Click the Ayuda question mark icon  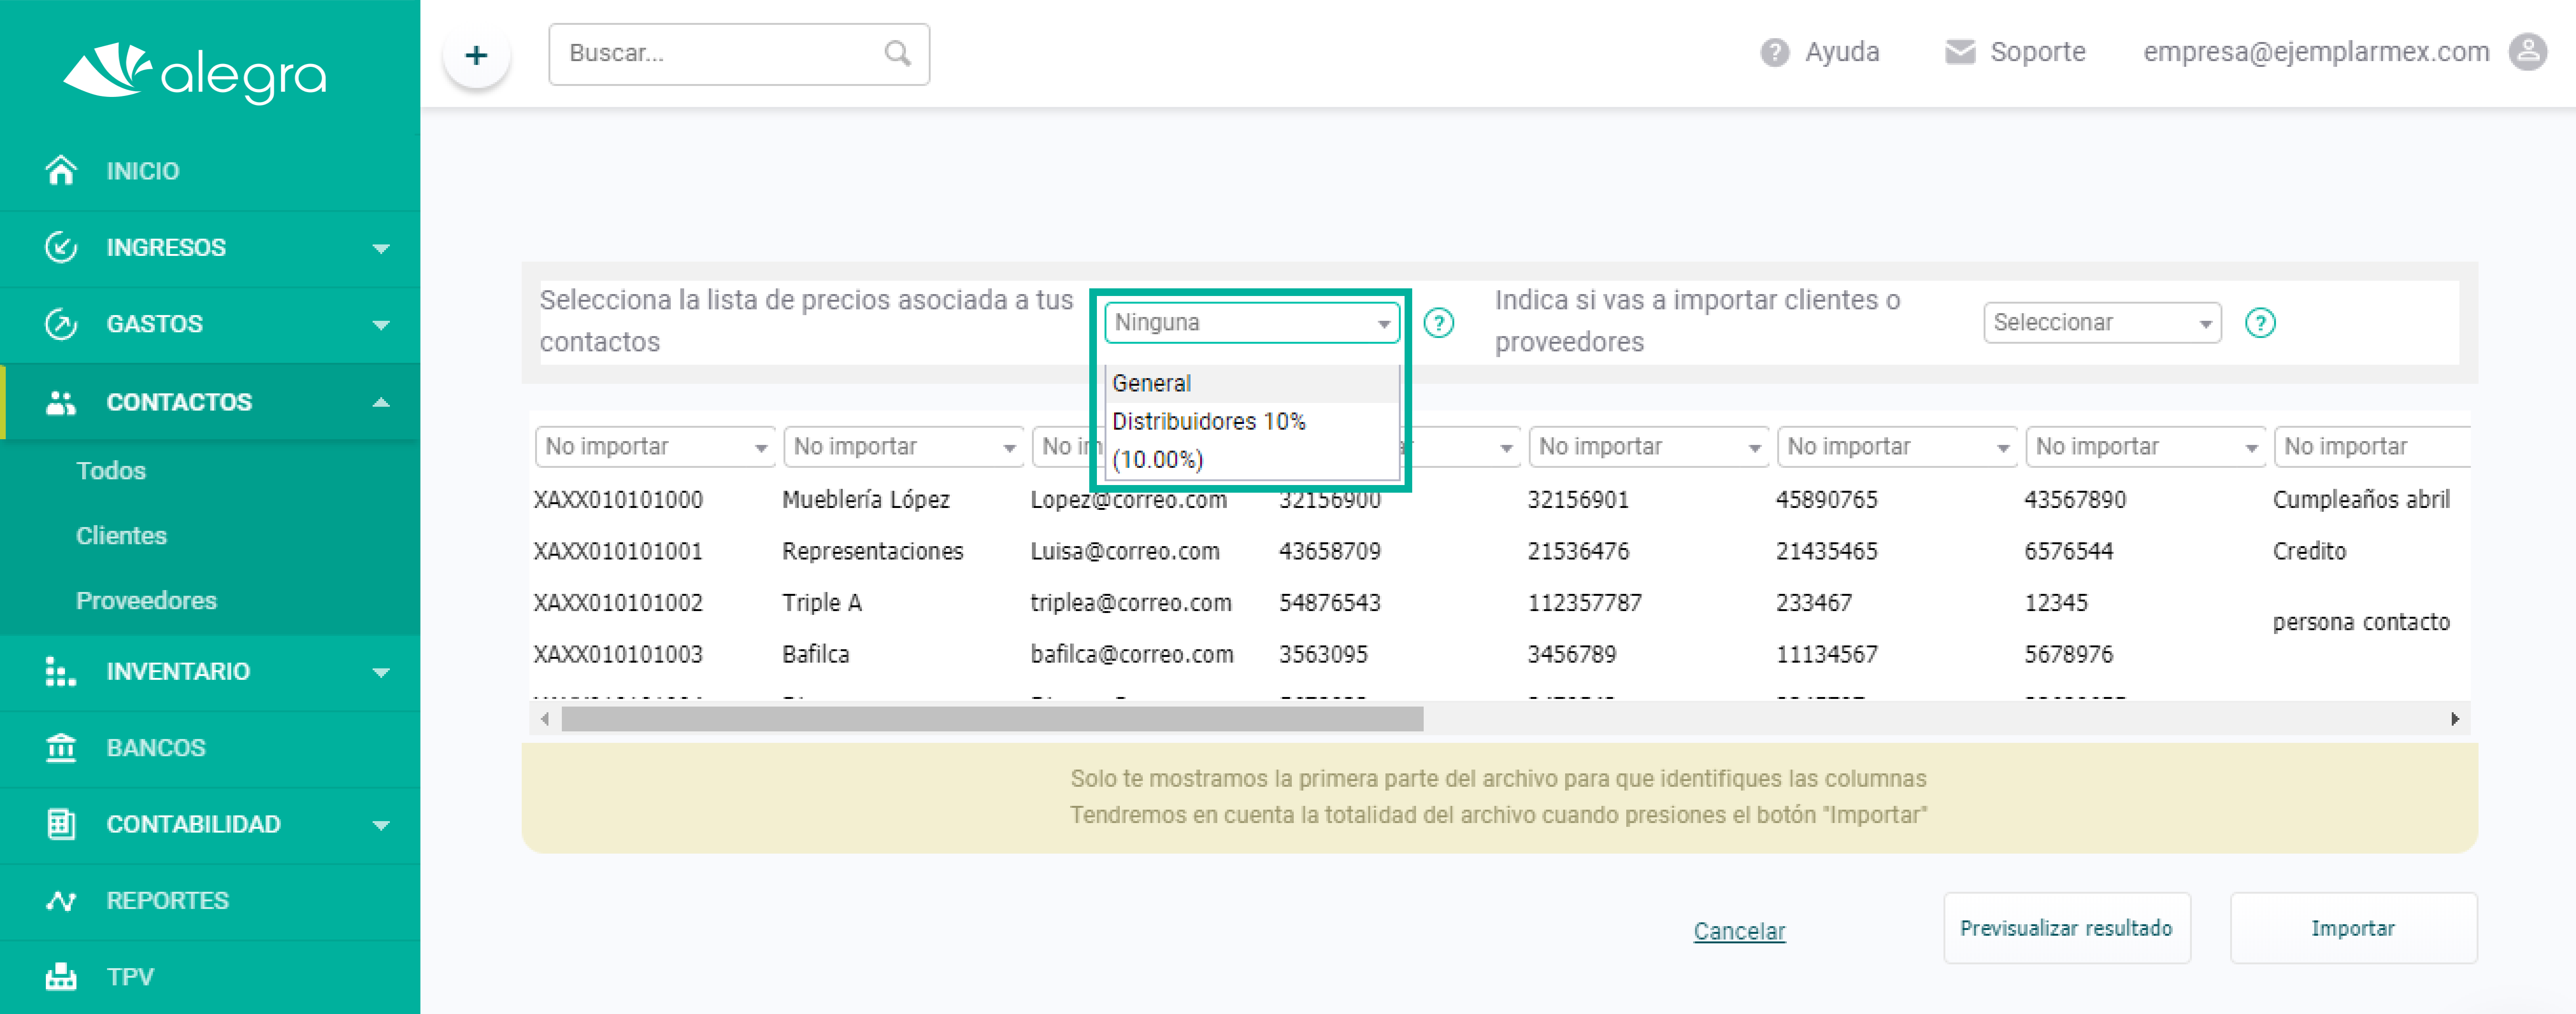tap(1774, 52)
